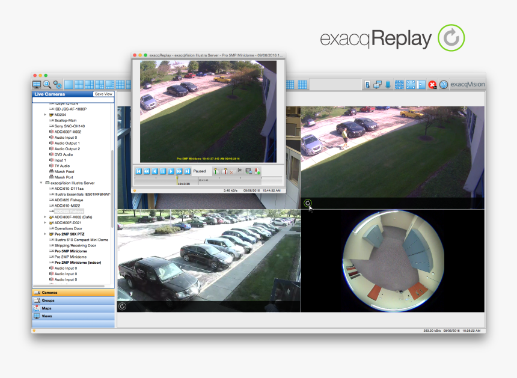Image resolution: width=517 pixels, height=378 pixels.
Task: Select the single-camera layout
Action: pos(69,85)
